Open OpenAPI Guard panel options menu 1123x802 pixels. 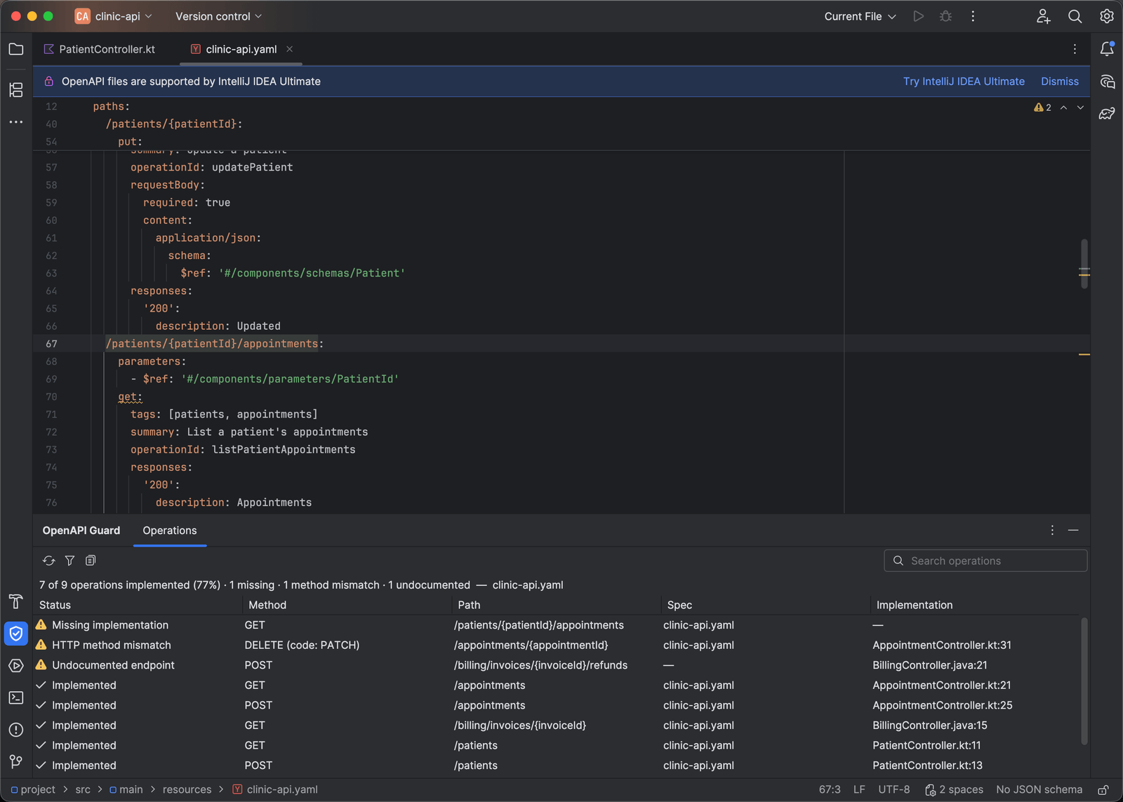(1052, 530)
